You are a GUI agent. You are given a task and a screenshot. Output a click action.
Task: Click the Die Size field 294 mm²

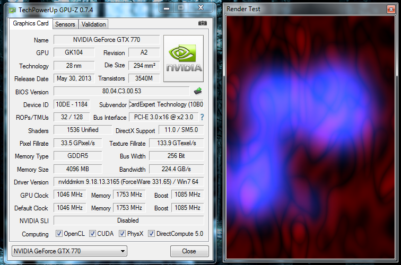144,66
